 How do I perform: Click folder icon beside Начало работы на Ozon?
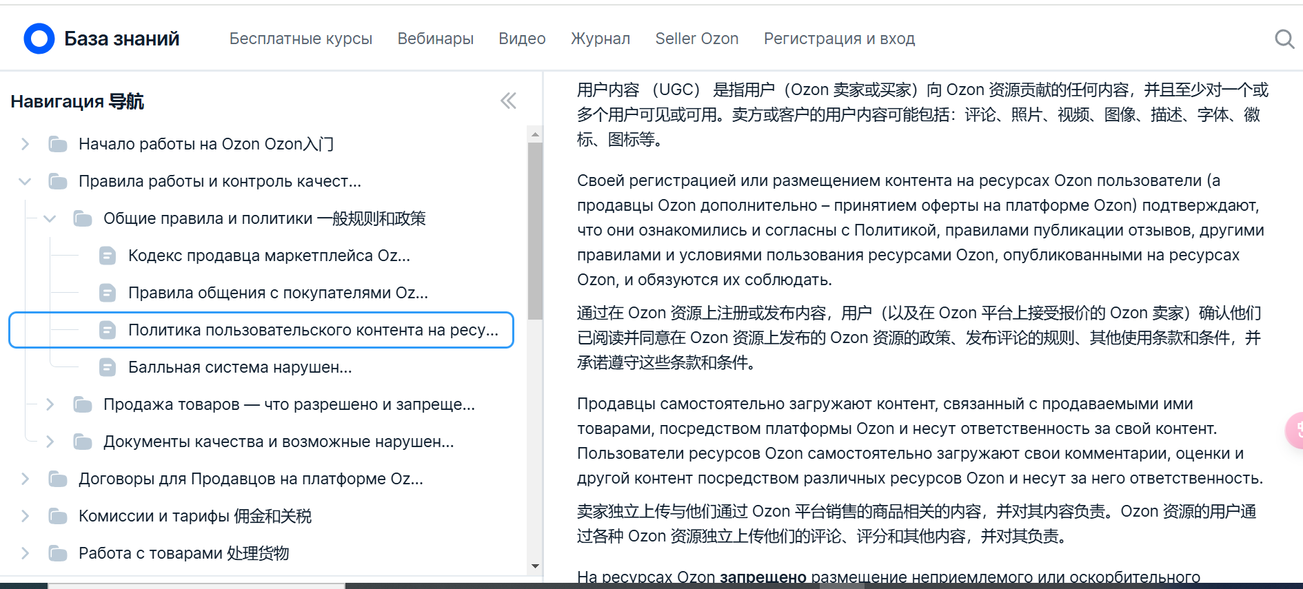coord(58,144)
